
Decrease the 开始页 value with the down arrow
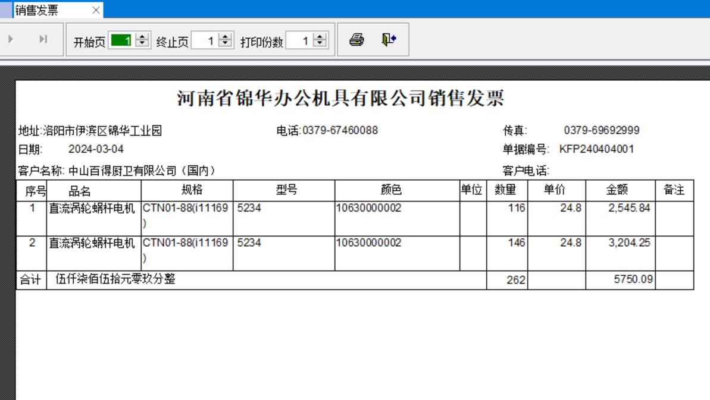click(x=142, y=44)
